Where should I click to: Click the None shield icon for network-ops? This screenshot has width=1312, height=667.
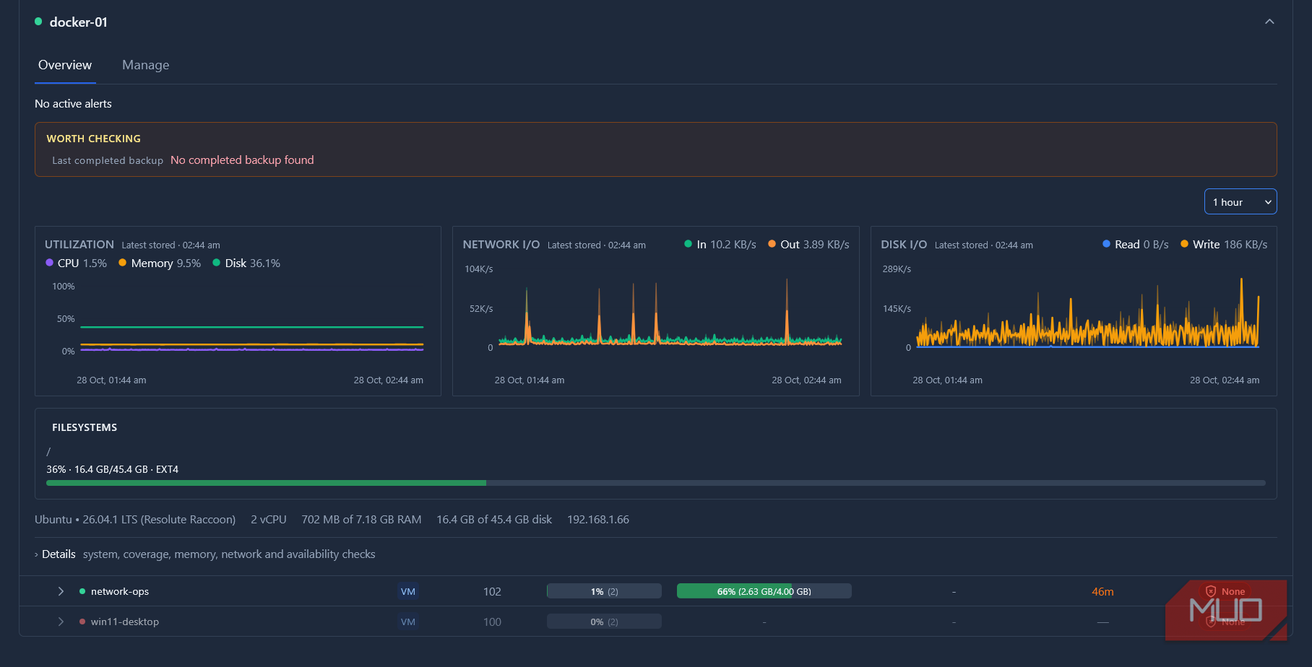(x=1211, y=591)
